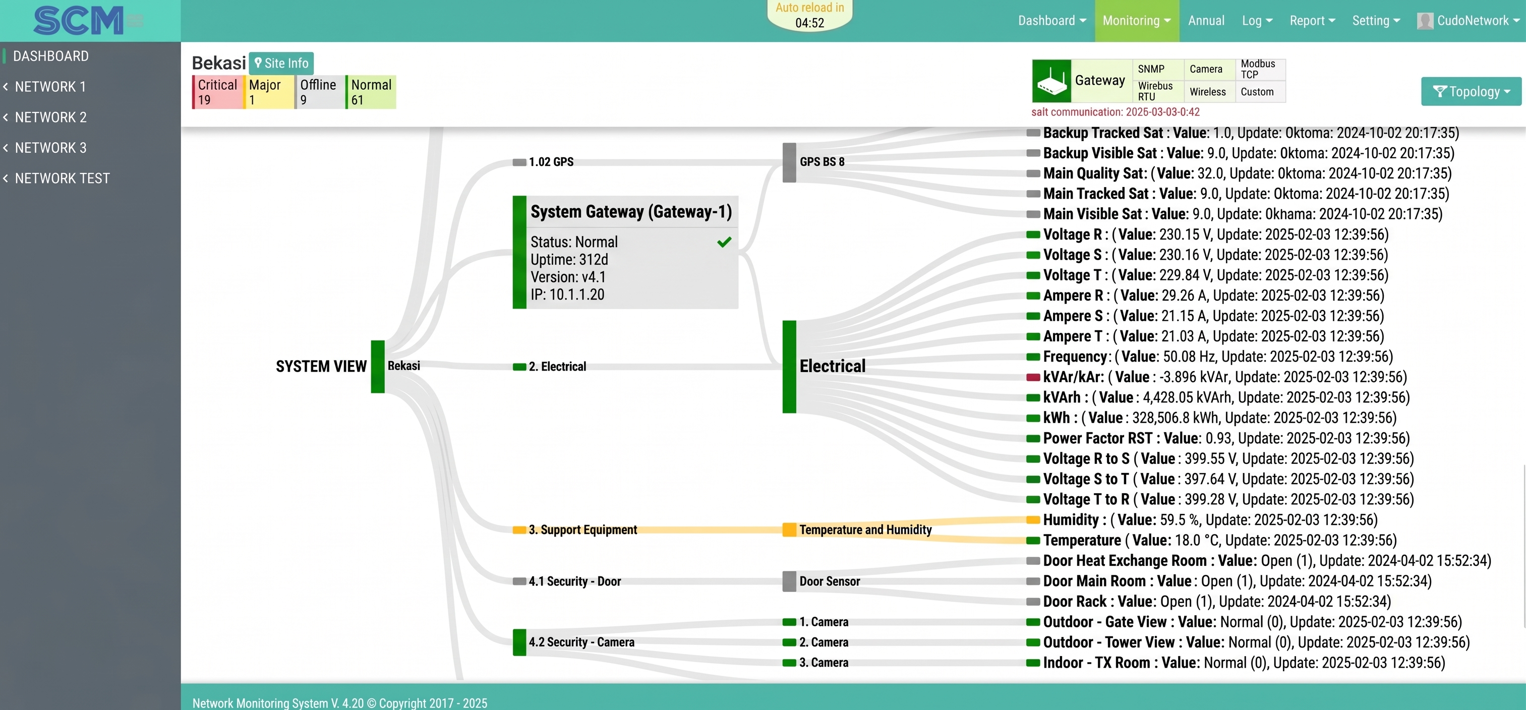Open the Log dropdown menu
Viewport: 1526px width, 710px height.
(x=1257, y=21)
